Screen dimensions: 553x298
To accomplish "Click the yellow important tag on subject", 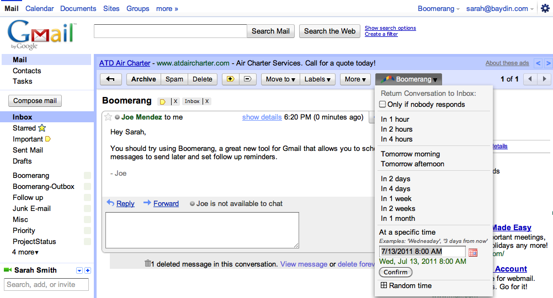I will coord(163,102).
